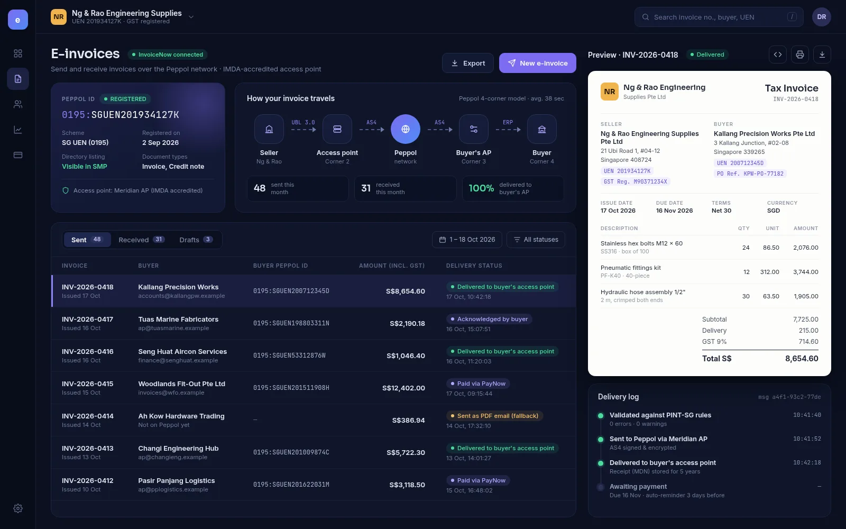
Task: Sort by Amount (incl. GST) column header
Action: pyautogui.click(x=392, y=266)
